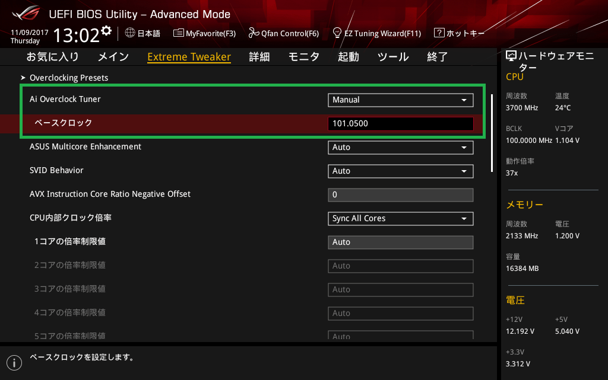The image size is (608, 380).
Task: Select the 1コアの倍率制限値 label
Action: click(x=70, y=241)
